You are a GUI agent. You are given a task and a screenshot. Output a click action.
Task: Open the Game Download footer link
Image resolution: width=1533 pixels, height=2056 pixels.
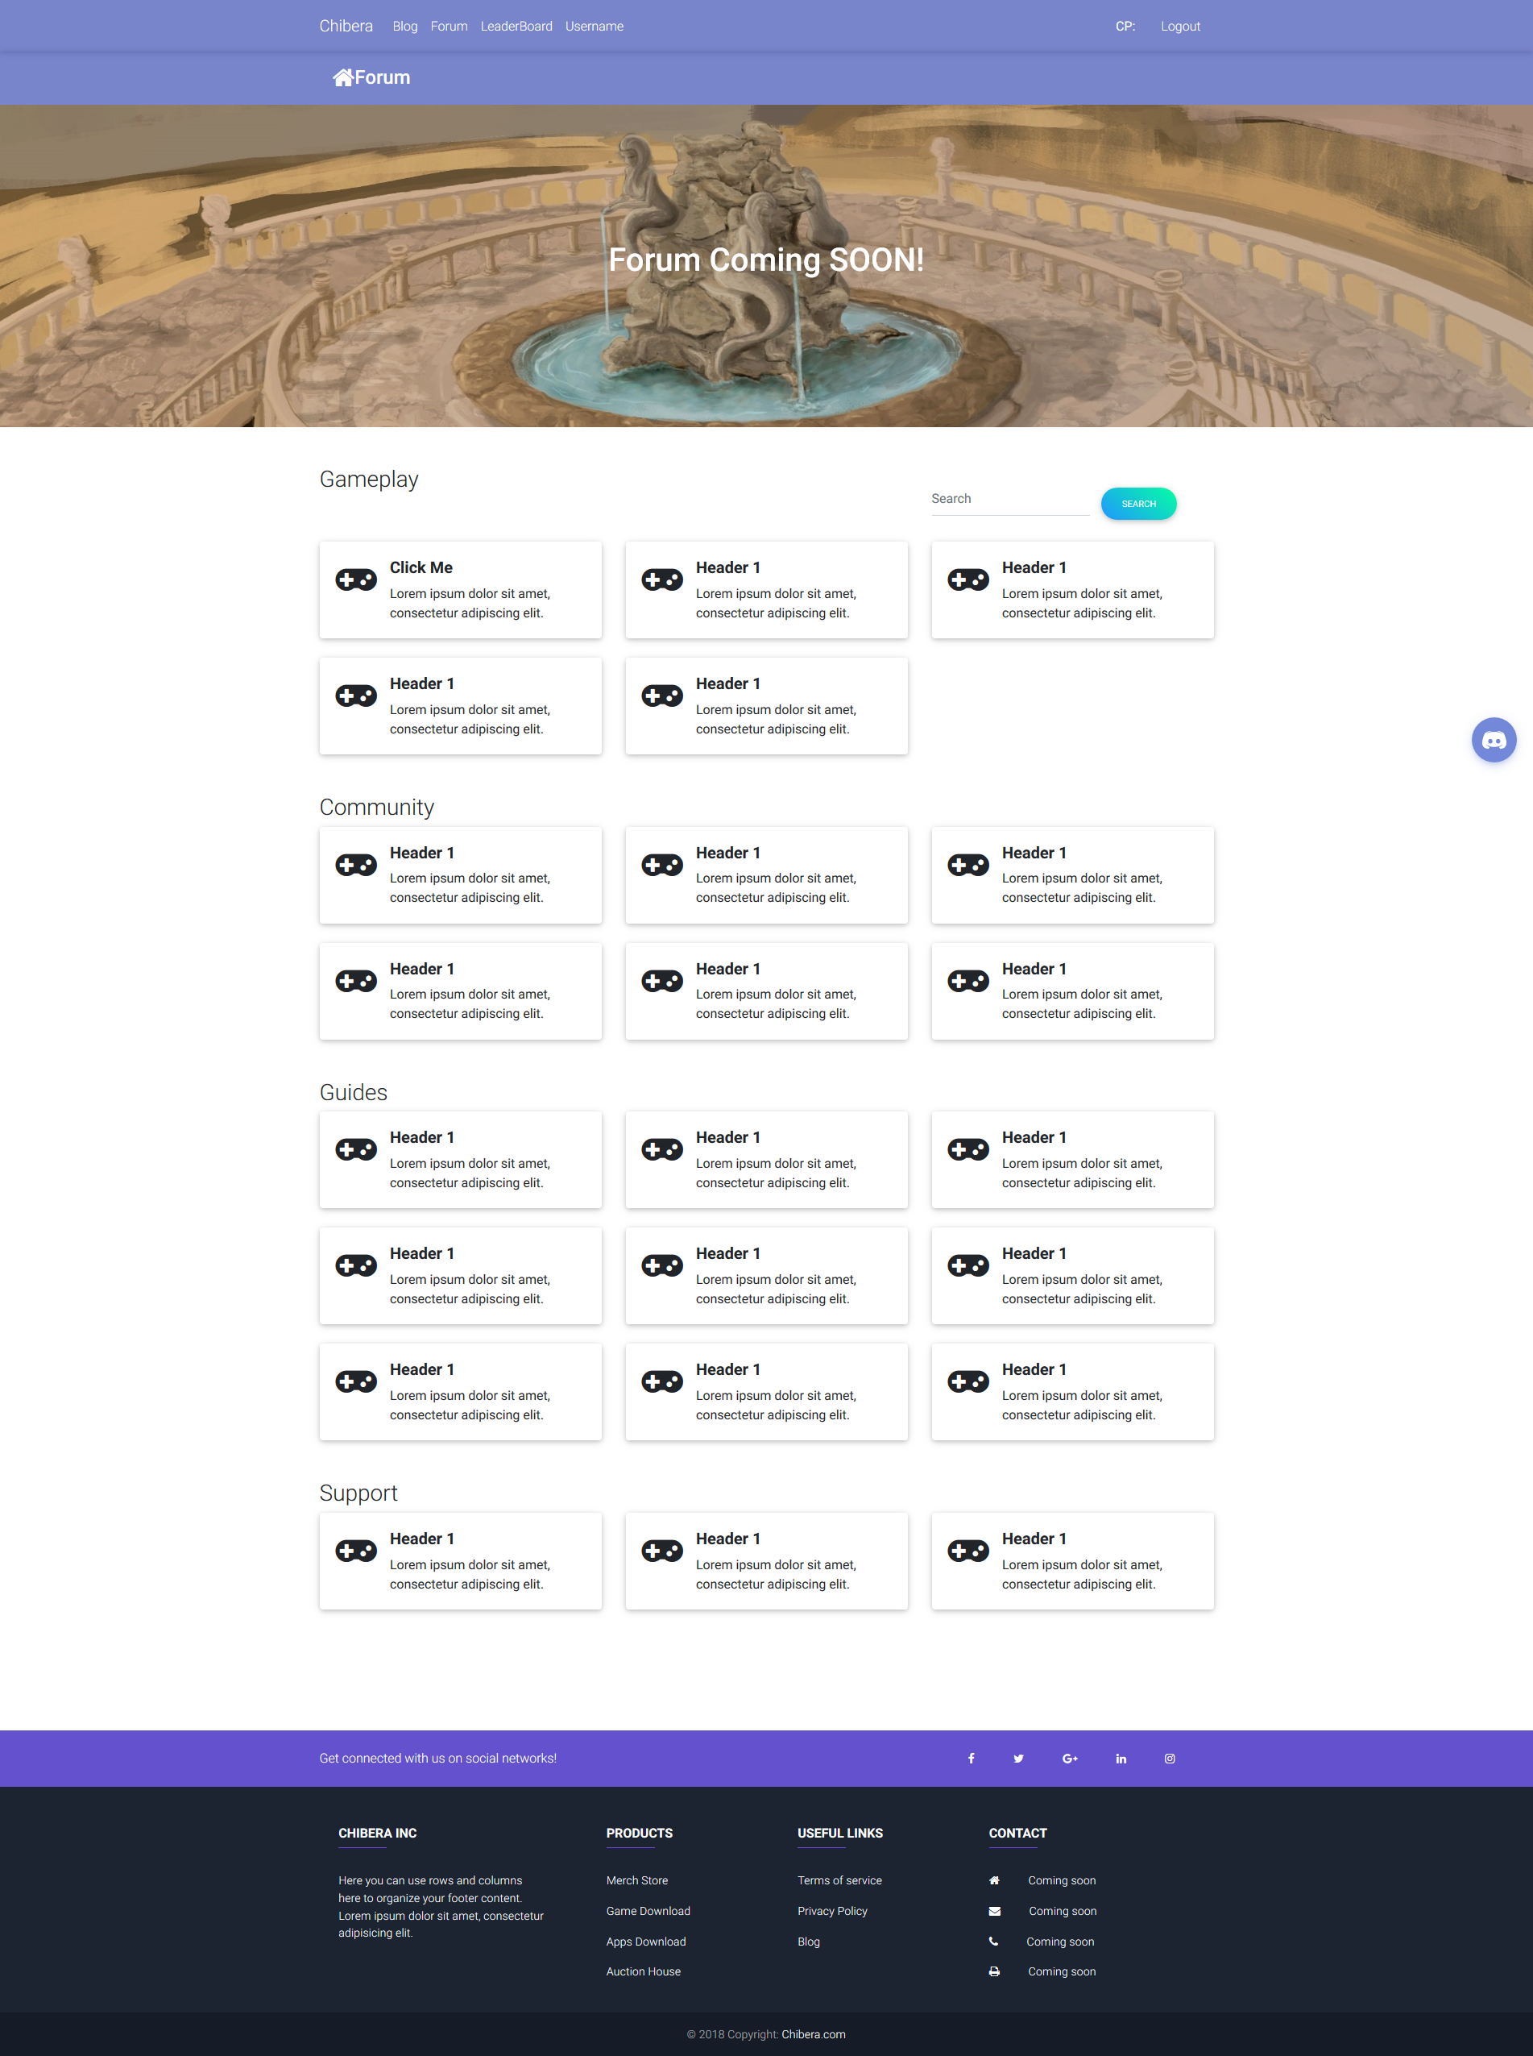(x=648, y=1911)
